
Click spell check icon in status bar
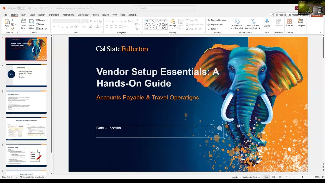click(x=16, y=177)
